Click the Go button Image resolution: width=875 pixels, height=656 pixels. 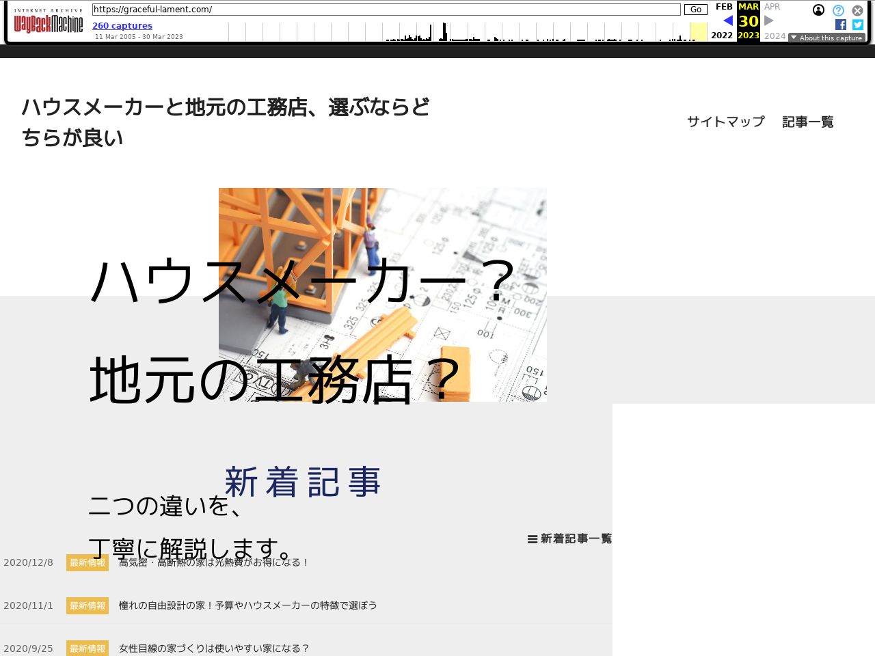click(x=695, y=10)
